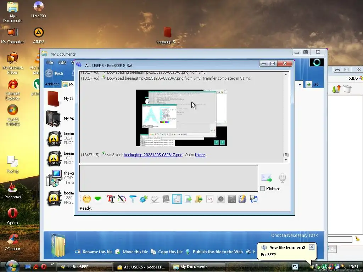Click the send folder icon with green arrow

pos(199,199)
